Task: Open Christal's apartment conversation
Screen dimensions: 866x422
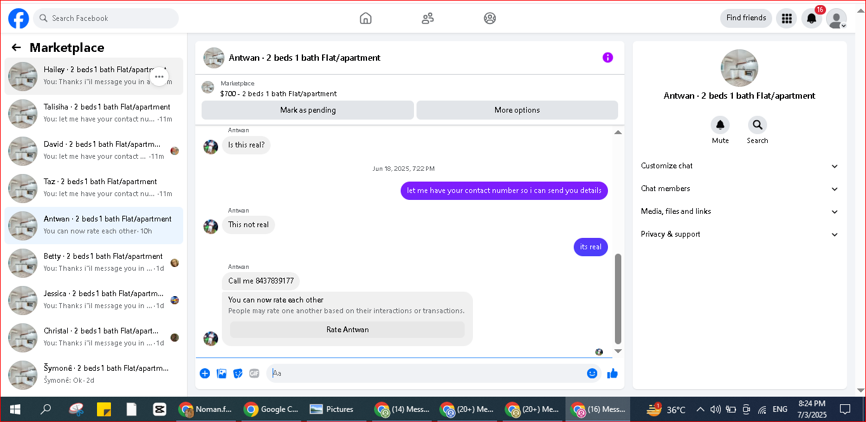Action: tap(94, 337)
